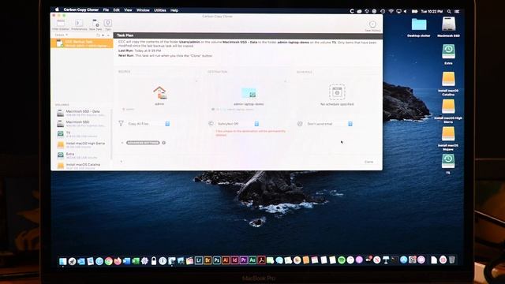Screen dimensions: 505x284
Task: Open the Help menu
Action: (174, 10)
